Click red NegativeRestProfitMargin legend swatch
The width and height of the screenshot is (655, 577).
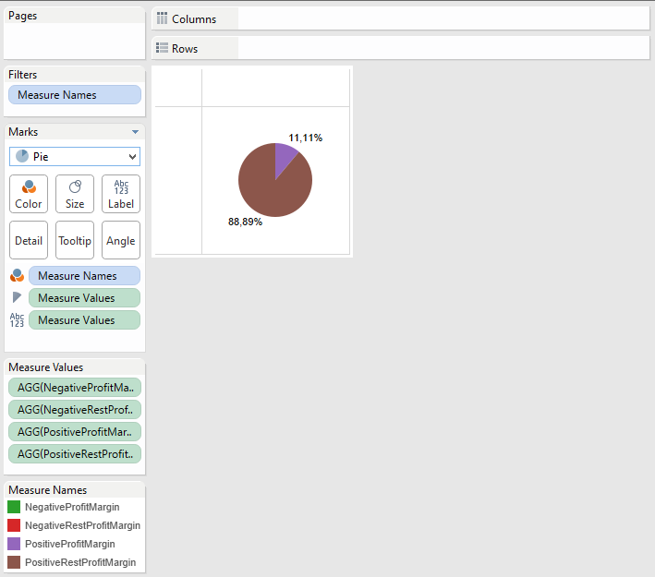14,525
